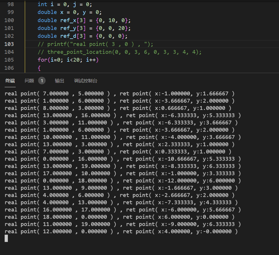Click terminal row real point 13.000000, 9.000000
The height and width of the screenshot is (255, 279).
[x=121, y=188]
